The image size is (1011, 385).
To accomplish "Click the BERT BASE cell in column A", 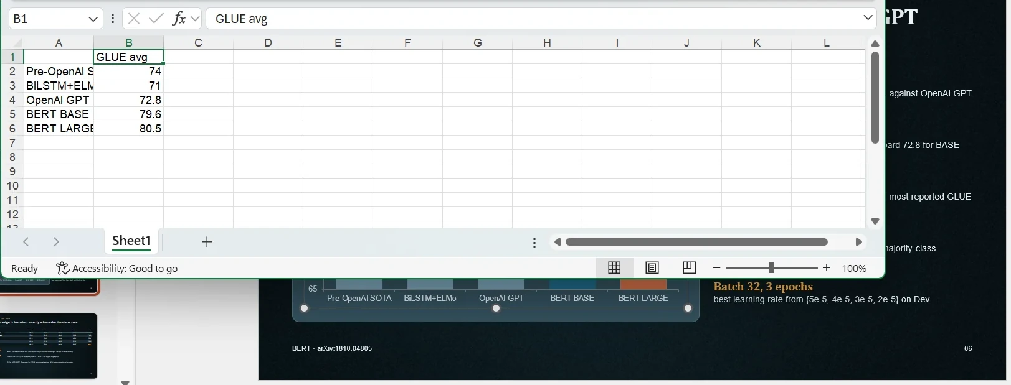I will click(59, 114).
